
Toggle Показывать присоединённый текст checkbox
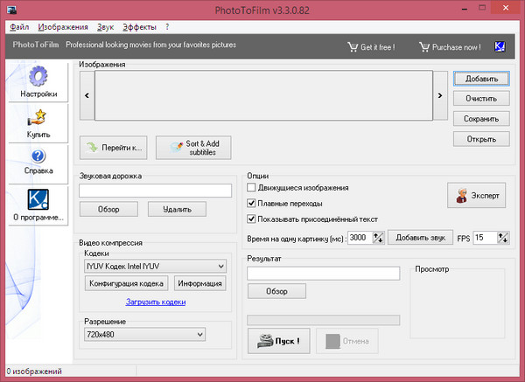(x=252, y=219)
